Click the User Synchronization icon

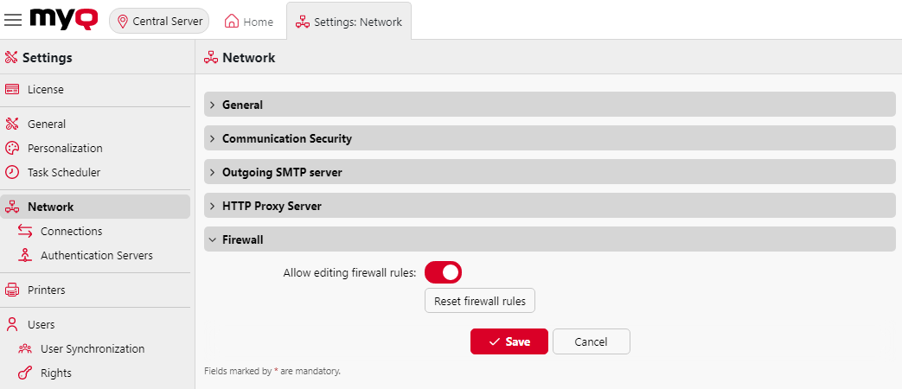pyautogui.click(x=25, y=348)
